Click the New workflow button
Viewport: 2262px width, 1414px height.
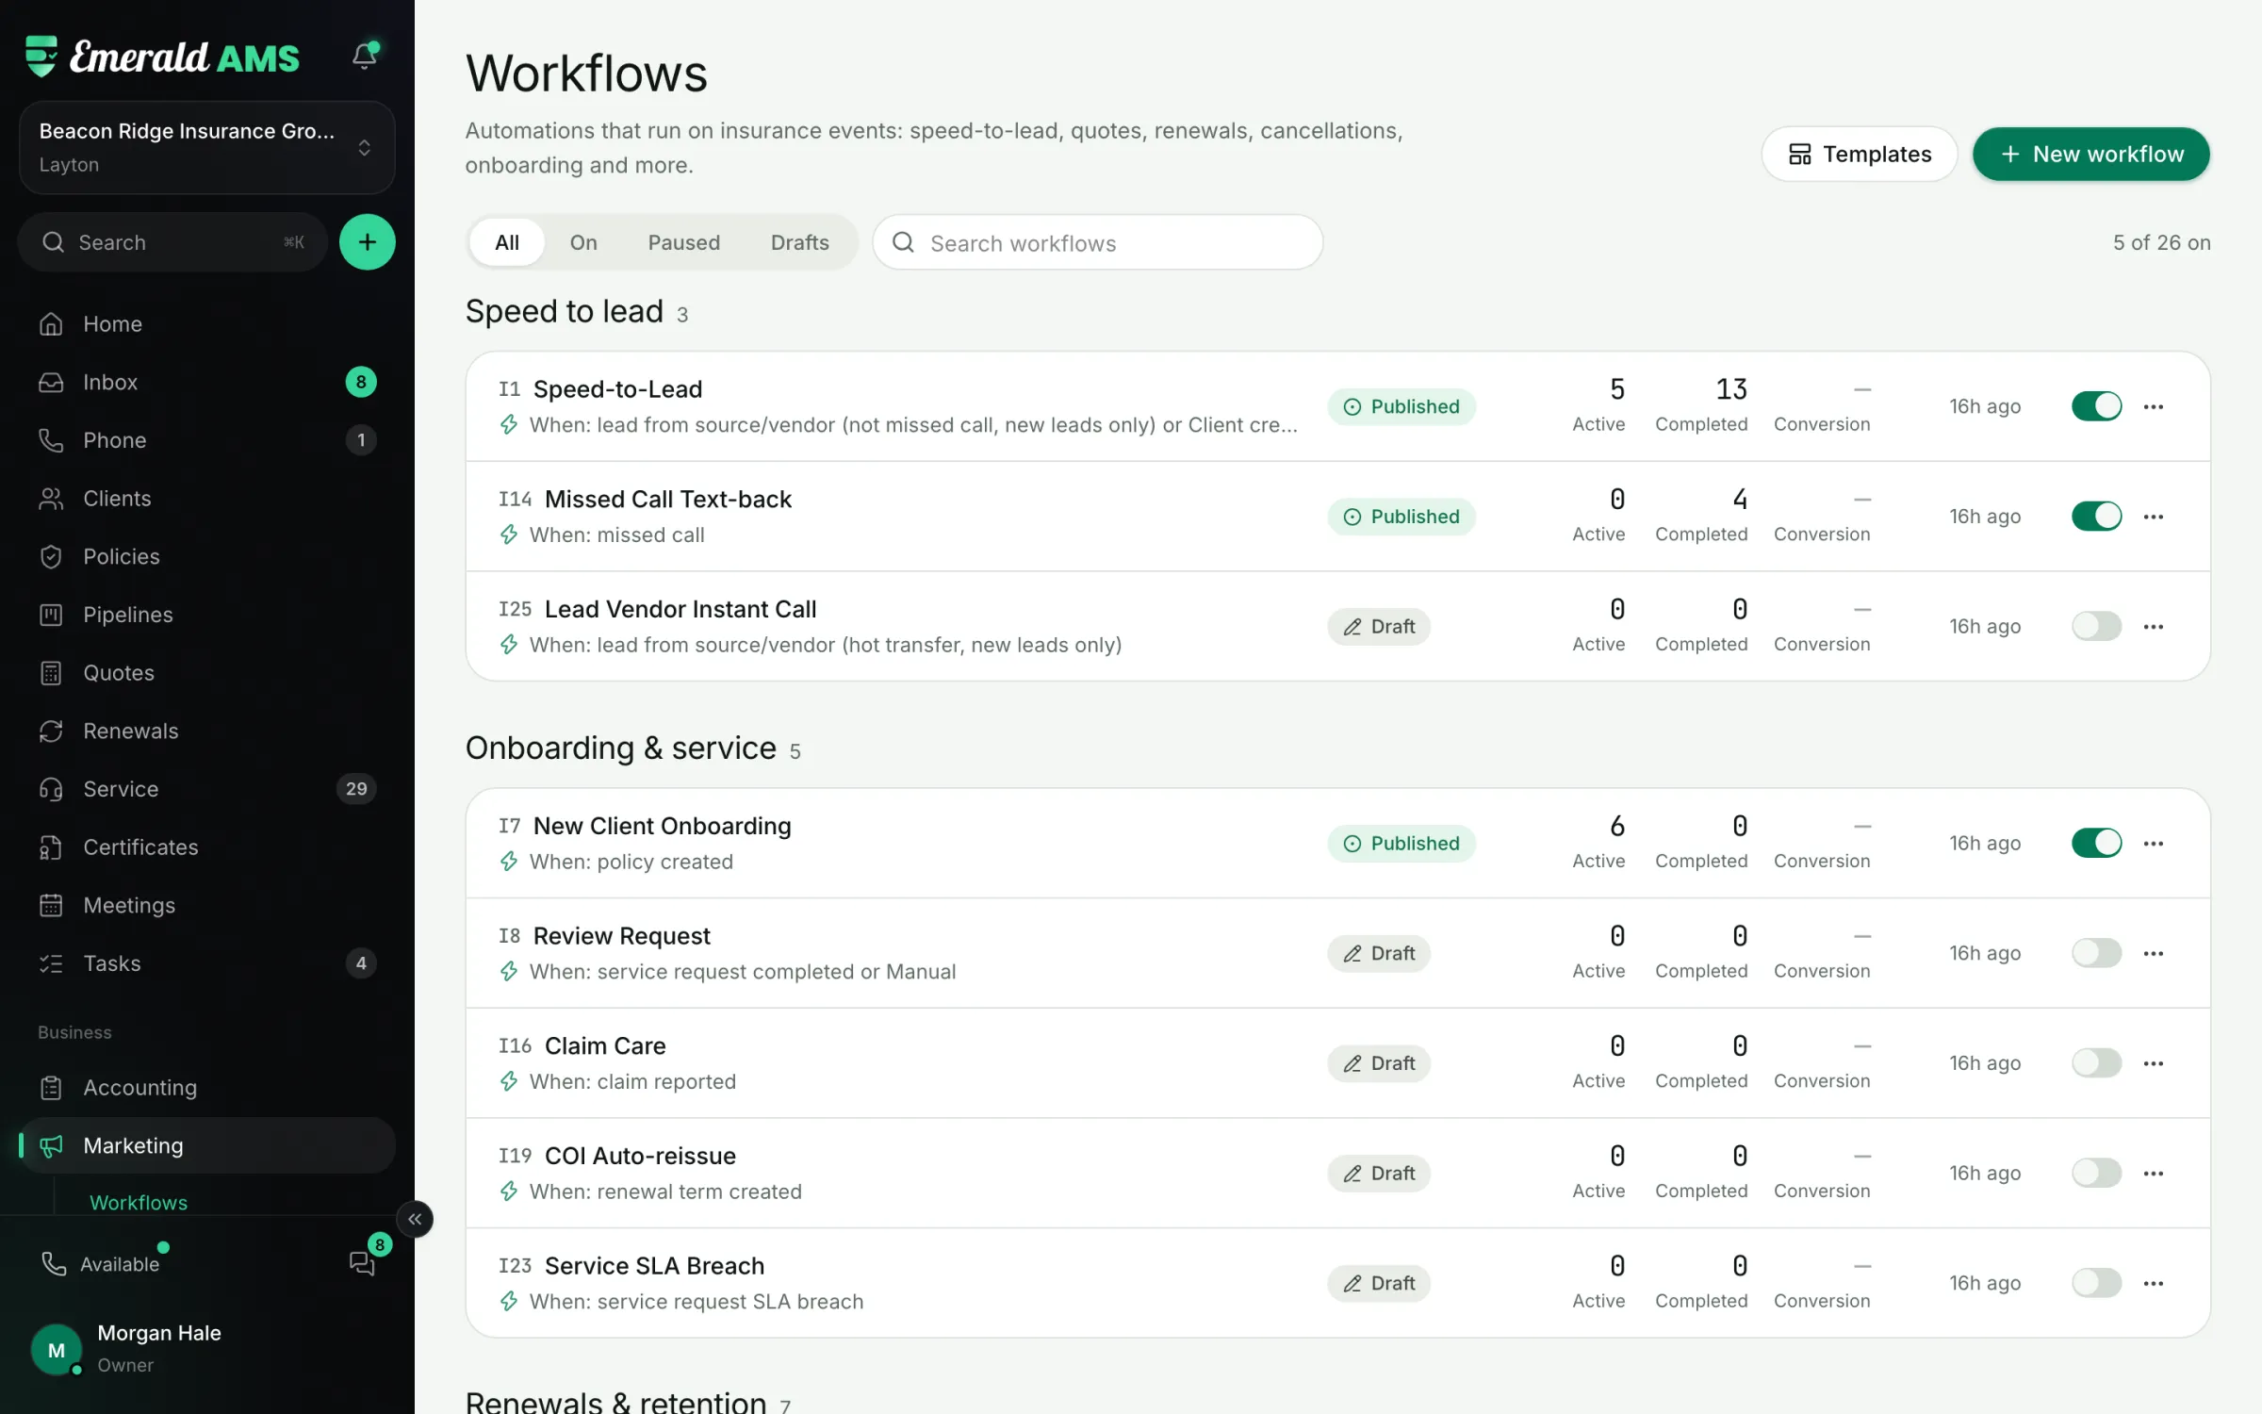[x=2090, y=154]
